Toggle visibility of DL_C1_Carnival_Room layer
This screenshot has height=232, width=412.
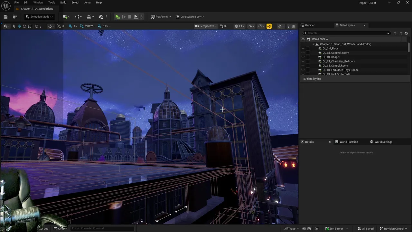pyautogui.click(x=303, y=53)
